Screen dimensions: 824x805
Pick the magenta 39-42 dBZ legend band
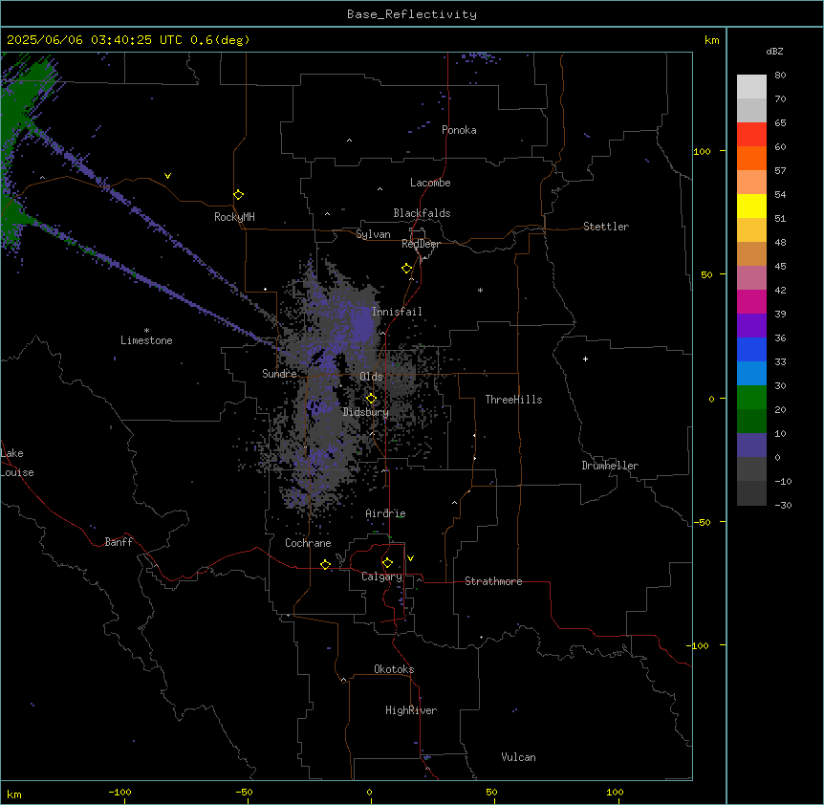pos(751,302)
